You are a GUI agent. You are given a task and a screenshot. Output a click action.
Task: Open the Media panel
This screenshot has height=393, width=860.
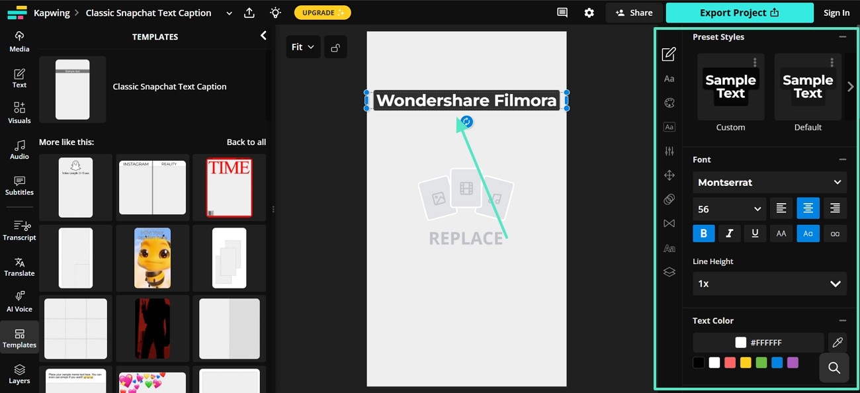[19, 42]
